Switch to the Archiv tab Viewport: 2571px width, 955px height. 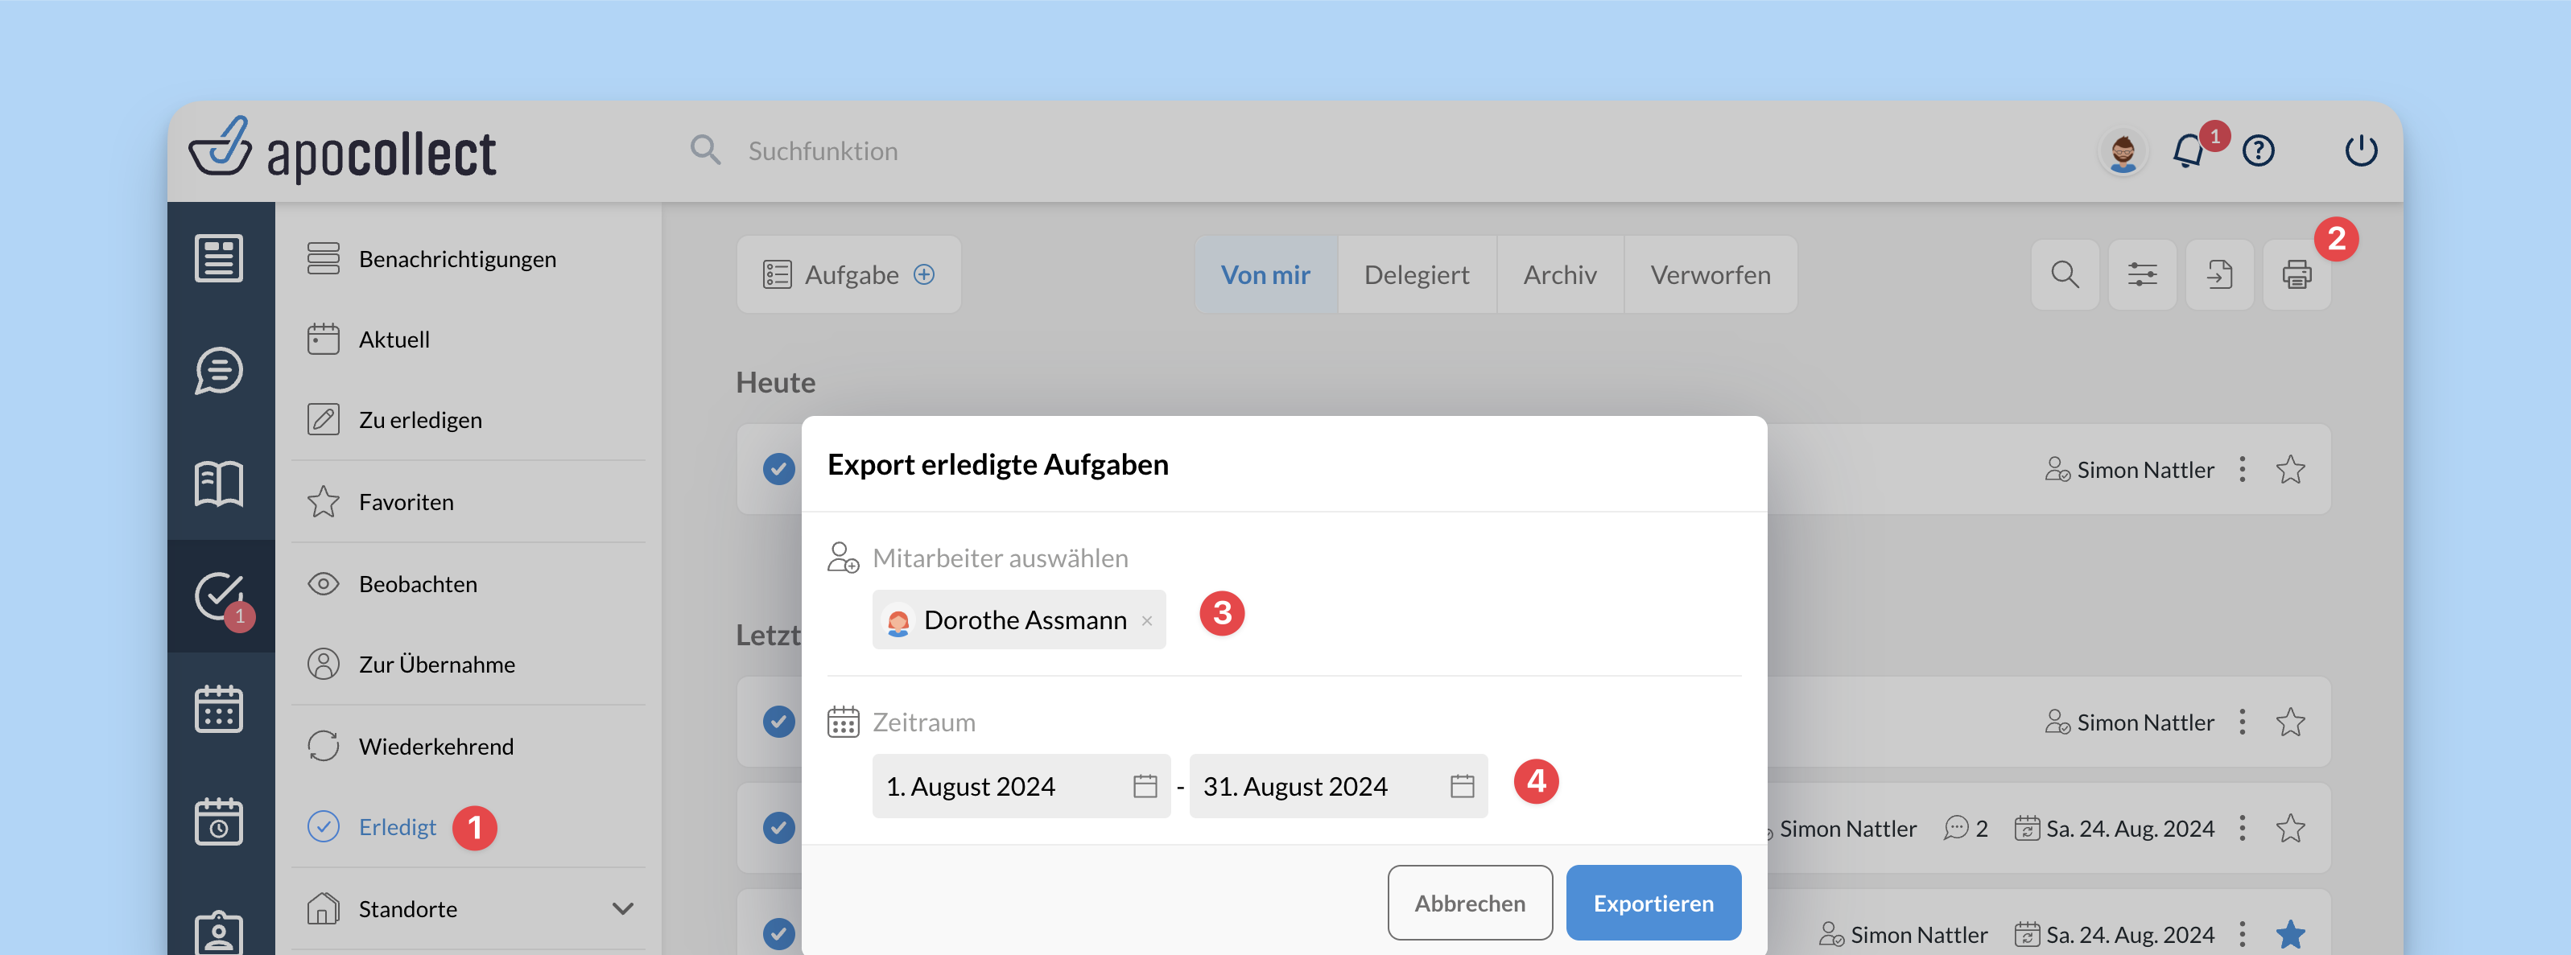pyautogui.click(x=1559, y=274)
